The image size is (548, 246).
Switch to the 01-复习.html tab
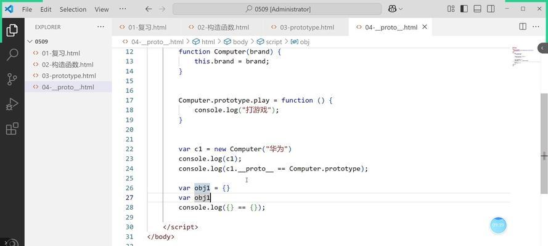(146, 27)
